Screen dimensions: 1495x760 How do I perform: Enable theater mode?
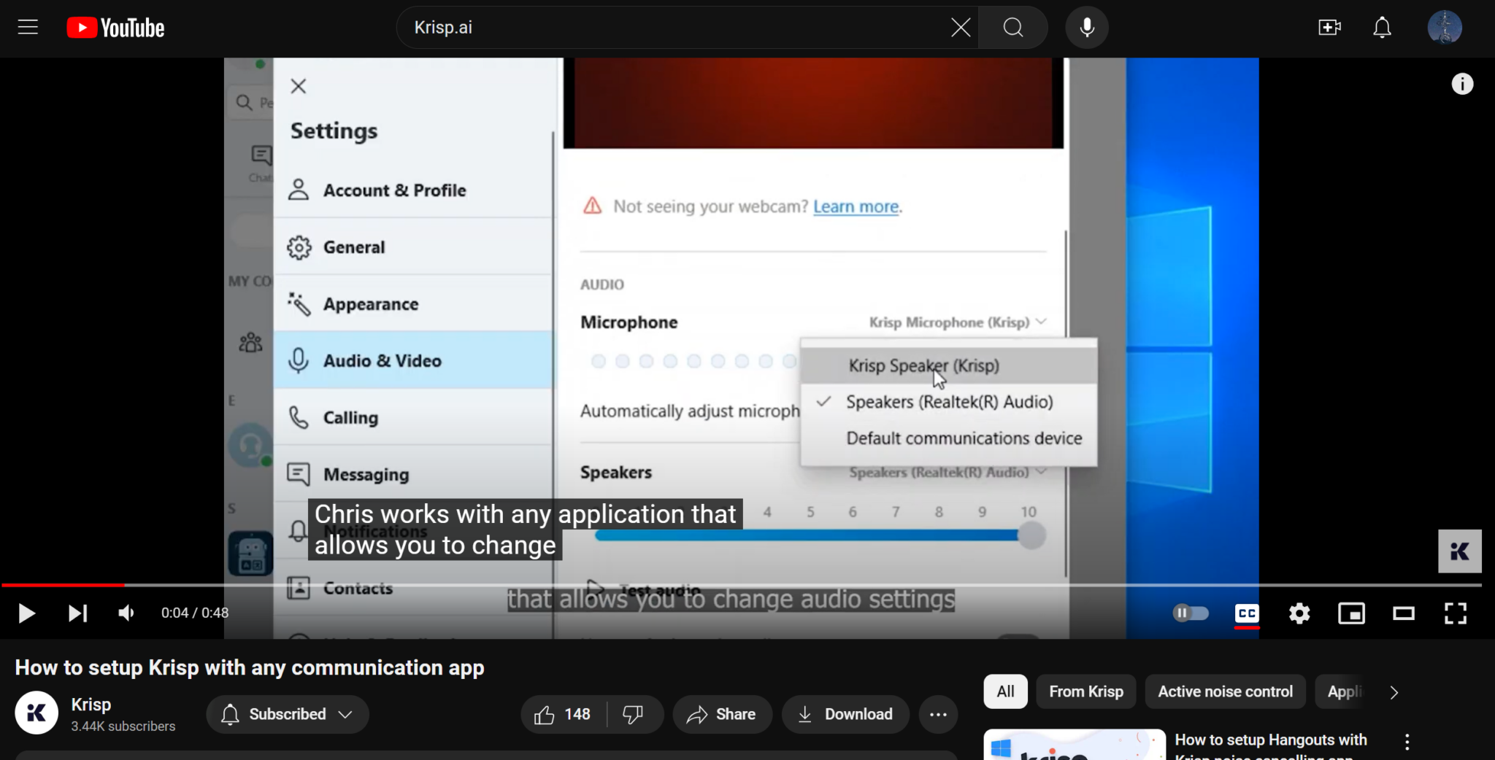click(x=1404, y=613)
